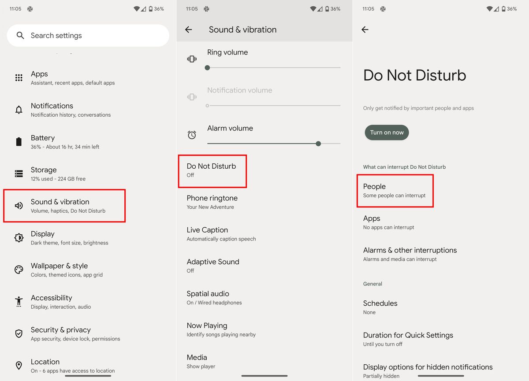Image resolution: width=529 pixels, height=381 pixels.
Task: Open Do Not Disturb settings entry
Action: tap(212, 171)
